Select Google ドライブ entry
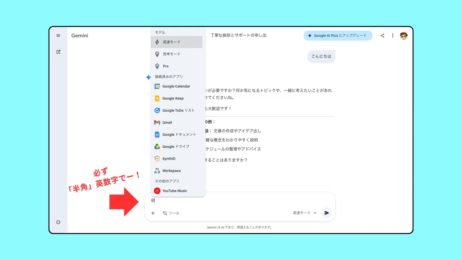 point(177,146)
